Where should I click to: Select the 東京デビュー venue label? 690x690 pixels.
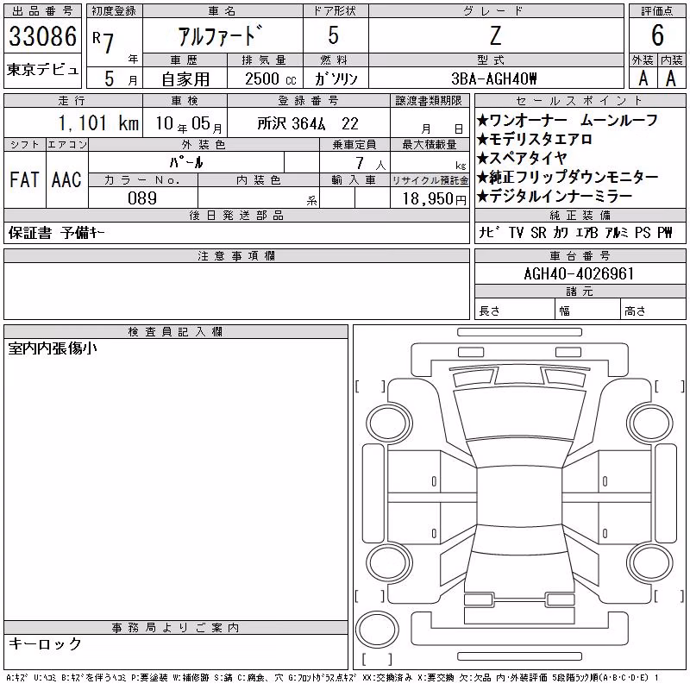coord(42,70)
